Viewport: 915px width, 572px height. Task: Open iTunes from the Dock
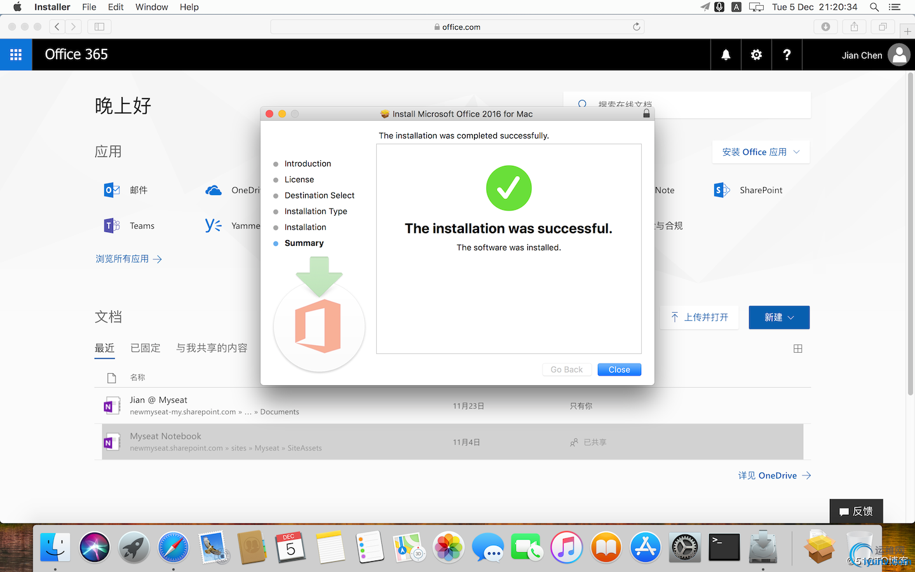567,547
